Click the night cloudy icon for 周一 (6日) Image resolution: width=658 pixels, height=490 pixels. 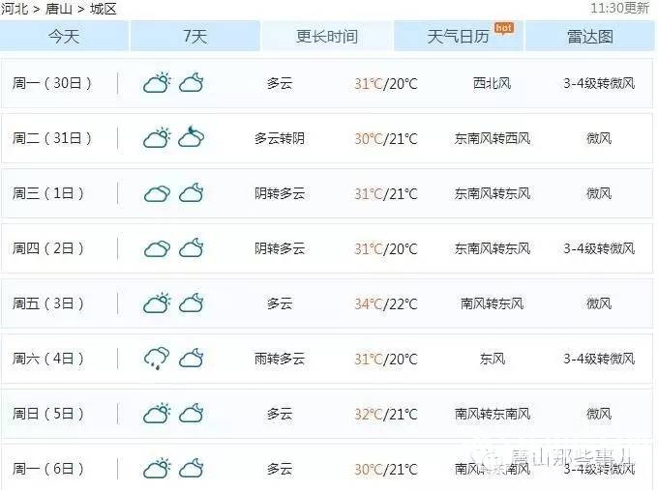[191, 469]
